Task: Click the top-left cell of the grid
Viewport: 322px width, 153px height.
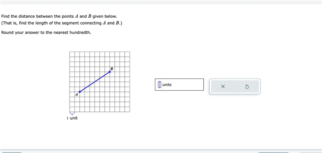Action: point(72,54)
